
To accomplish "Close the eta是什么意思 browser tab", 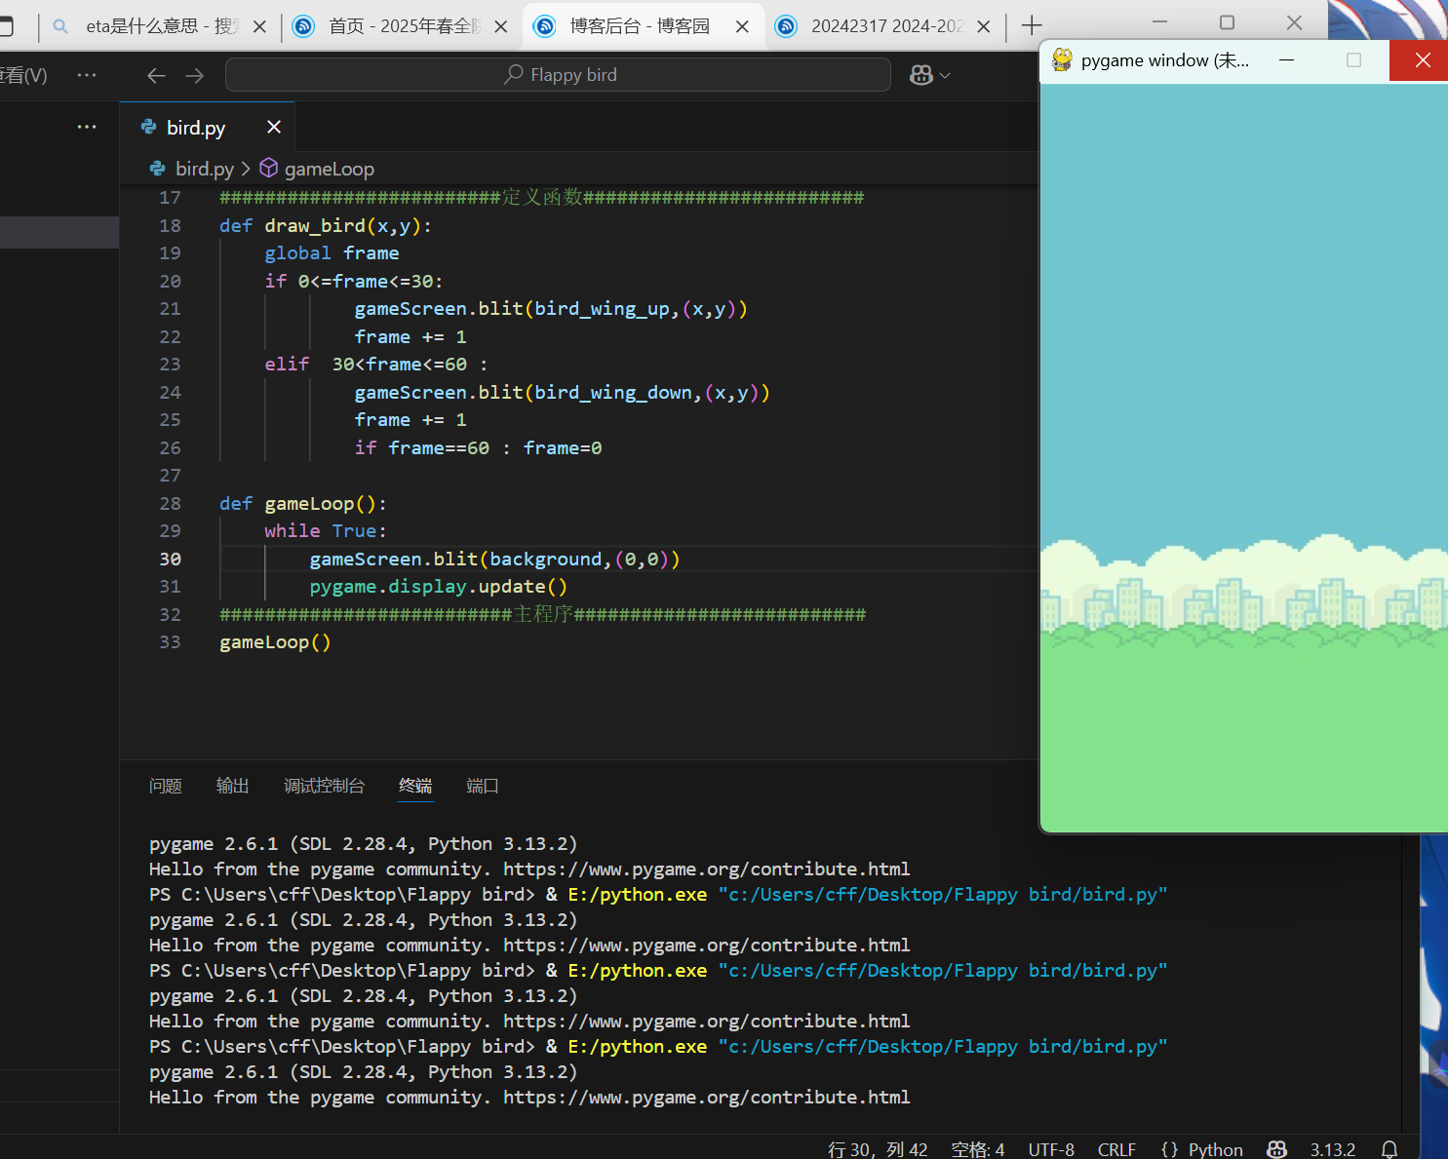I will pos(259,26).
